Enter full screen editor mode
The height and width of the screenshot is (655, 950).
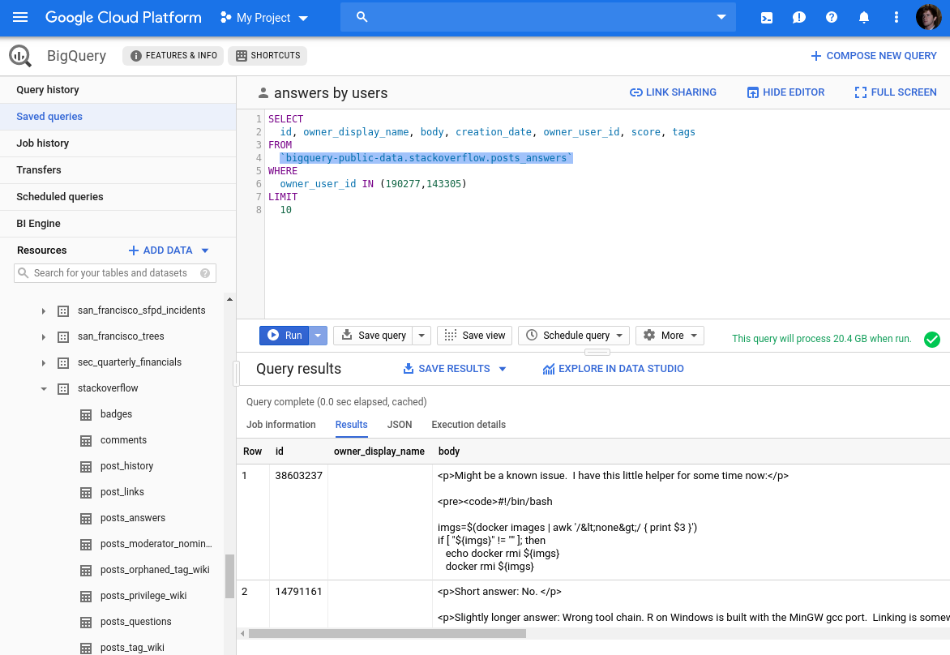(896, 92)
